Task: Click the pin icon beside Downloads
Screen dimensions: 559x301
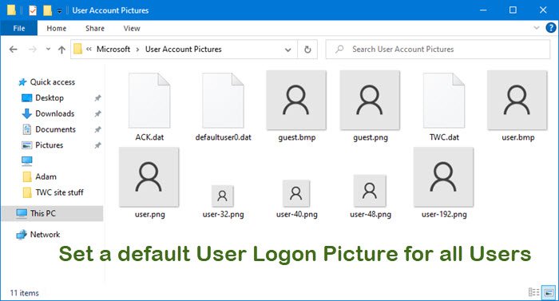Action: tap(97, 113)
